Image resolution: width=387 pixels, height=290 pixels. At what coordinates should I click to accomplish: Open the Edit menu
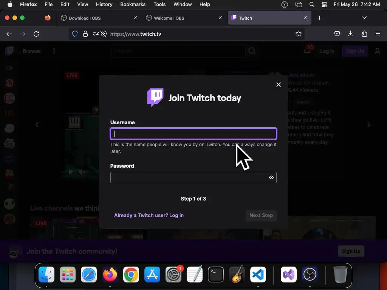tap(65, 4)
